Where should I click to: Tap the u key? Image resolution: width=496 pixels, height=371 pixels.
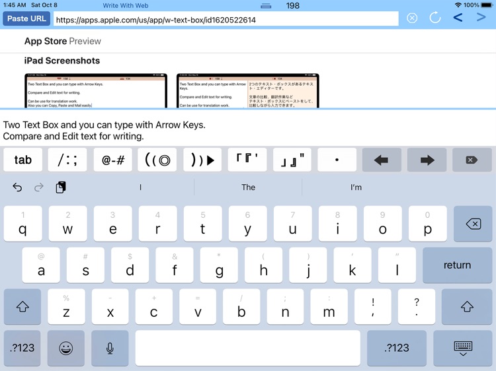292,224
